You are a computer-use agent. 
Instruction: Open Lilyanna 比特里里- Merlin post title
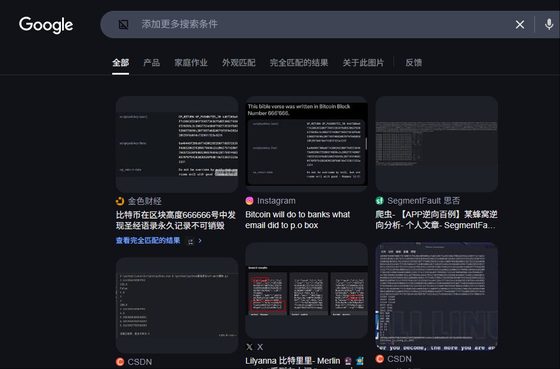click(304, 361)
